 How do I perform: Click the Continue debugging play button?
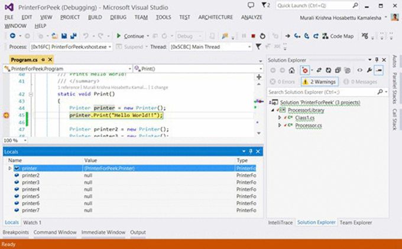(118, 36)
